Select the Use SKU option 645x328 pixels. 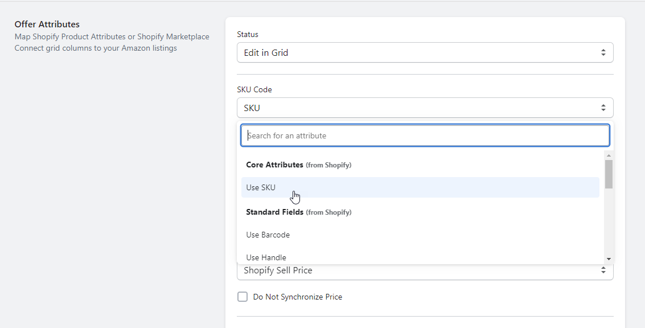click(420, 187)
